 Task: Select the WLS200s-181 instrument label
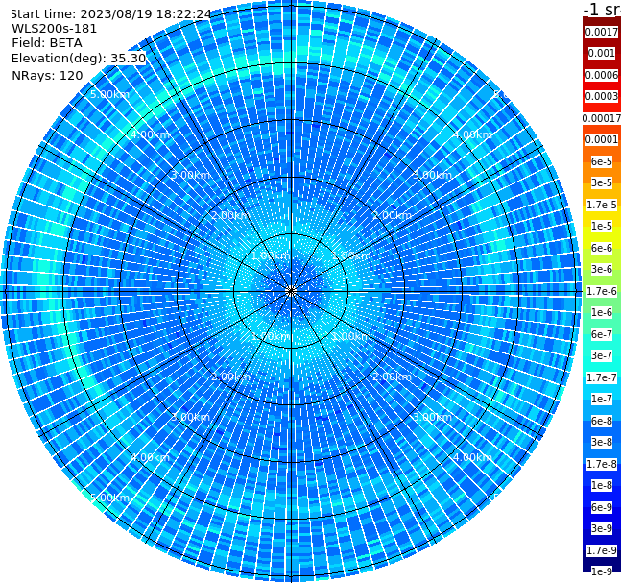click(55, 29)
